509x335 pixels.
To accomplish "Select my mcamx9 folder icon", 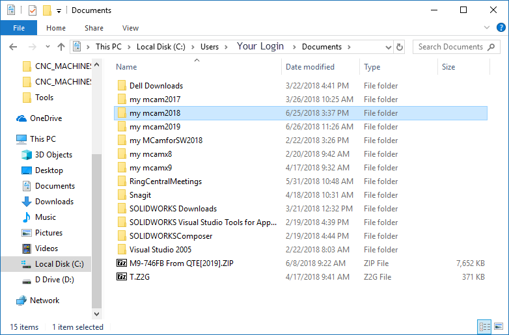I will tap(122, 168).
